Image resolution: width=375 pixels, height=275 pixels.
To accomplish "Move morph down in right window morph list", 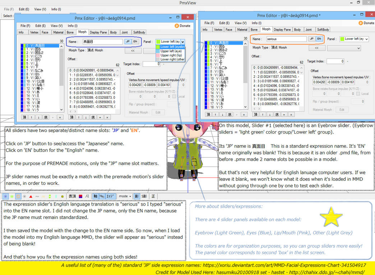I will 222,115.
